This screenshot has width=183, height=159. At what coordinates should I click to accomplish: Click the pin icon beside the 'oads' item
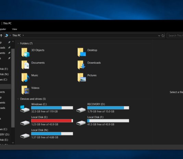click(x=9, y=47)
